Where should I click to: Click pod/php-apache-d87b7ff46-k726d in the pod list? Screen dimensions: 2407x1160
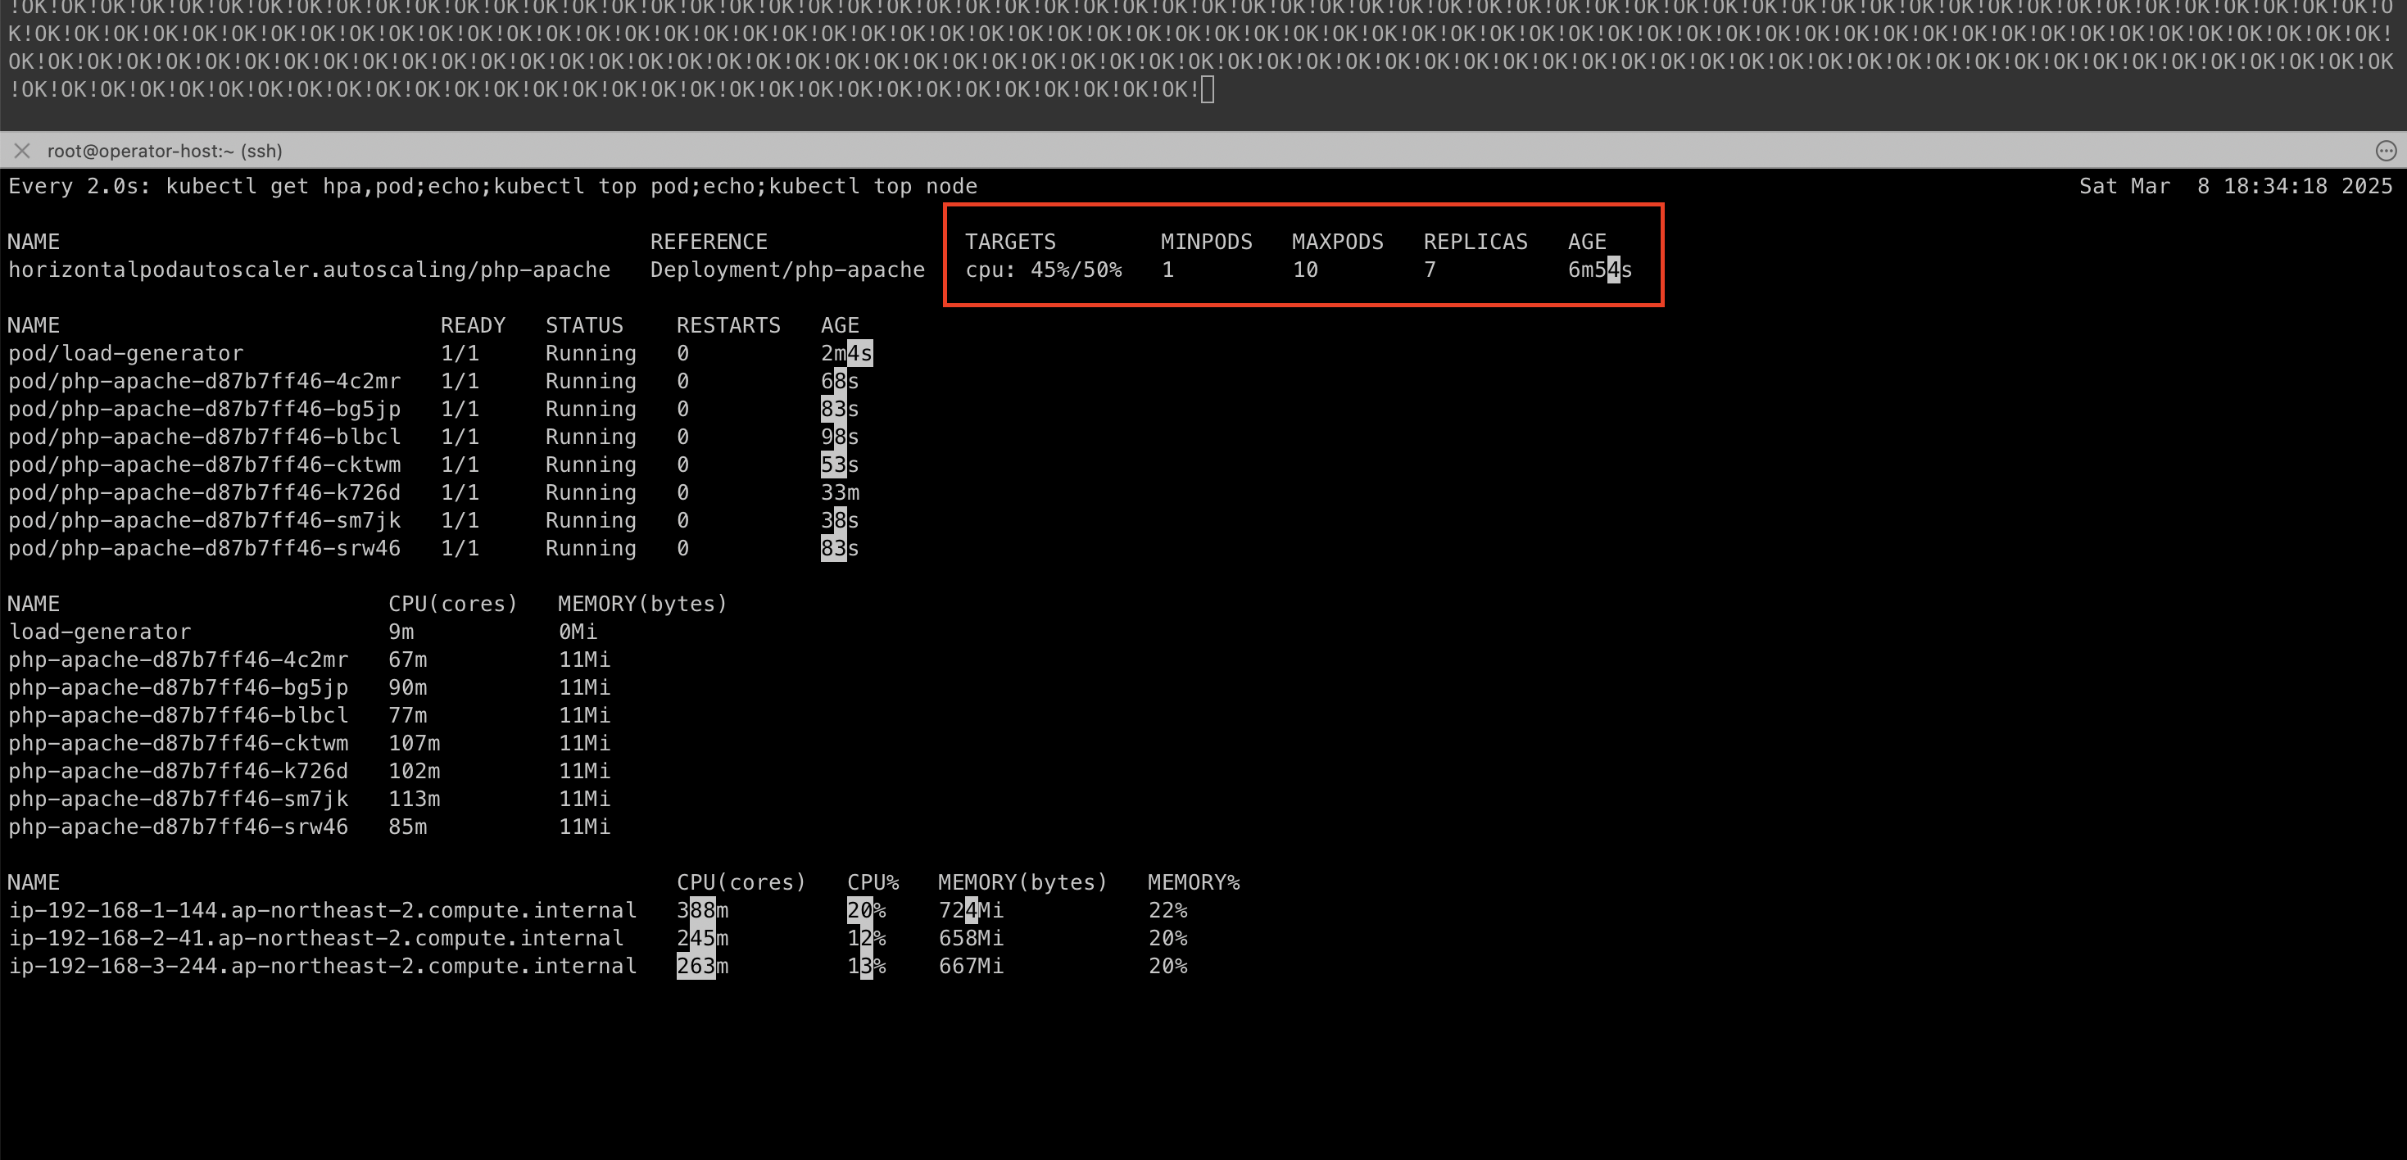pos(204,492)
